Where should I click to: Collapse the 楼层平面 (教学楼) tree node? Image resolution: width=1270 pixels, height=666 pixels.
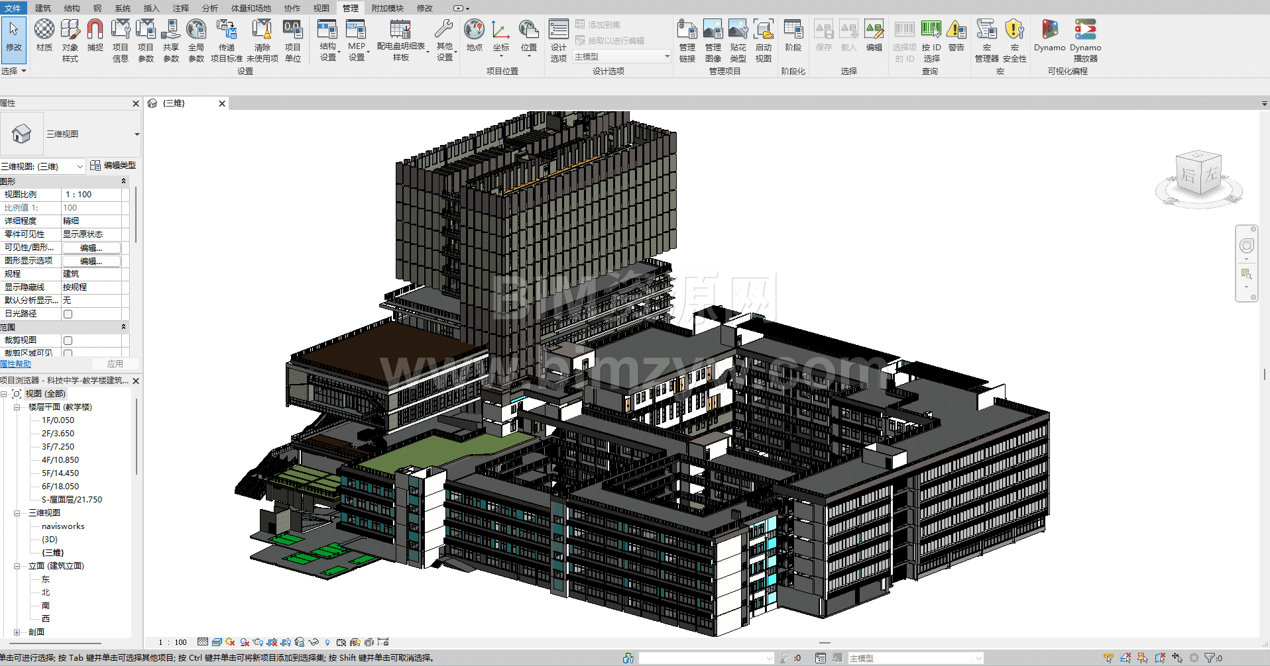tap(17, 407)
